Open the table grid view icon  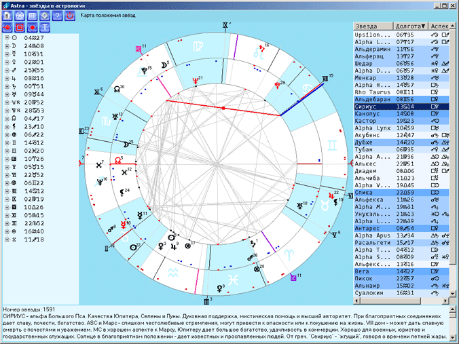click(x=33, y=16)
